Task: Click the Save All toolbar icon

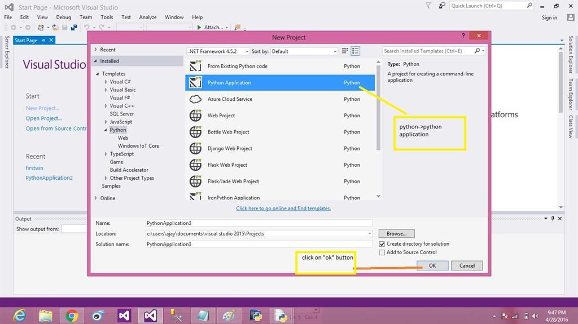Action: [74, 27]
